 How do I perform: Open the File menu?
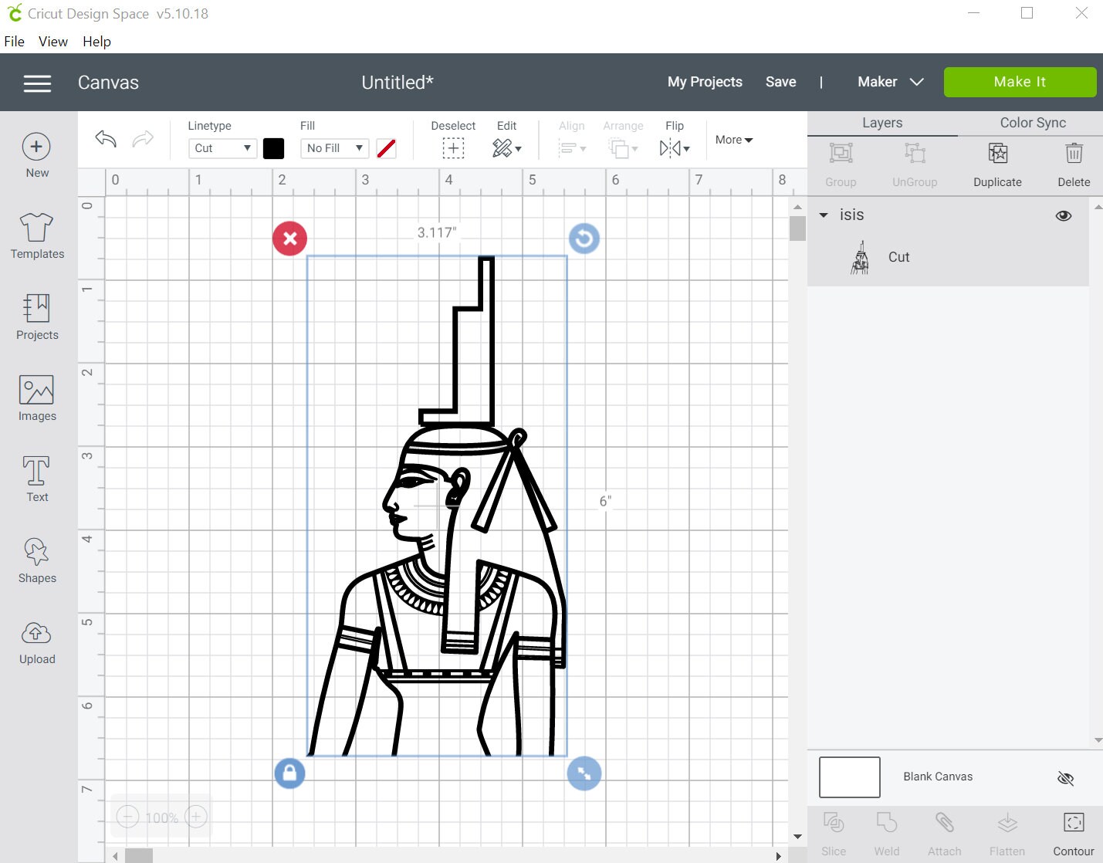coord(14,41)
